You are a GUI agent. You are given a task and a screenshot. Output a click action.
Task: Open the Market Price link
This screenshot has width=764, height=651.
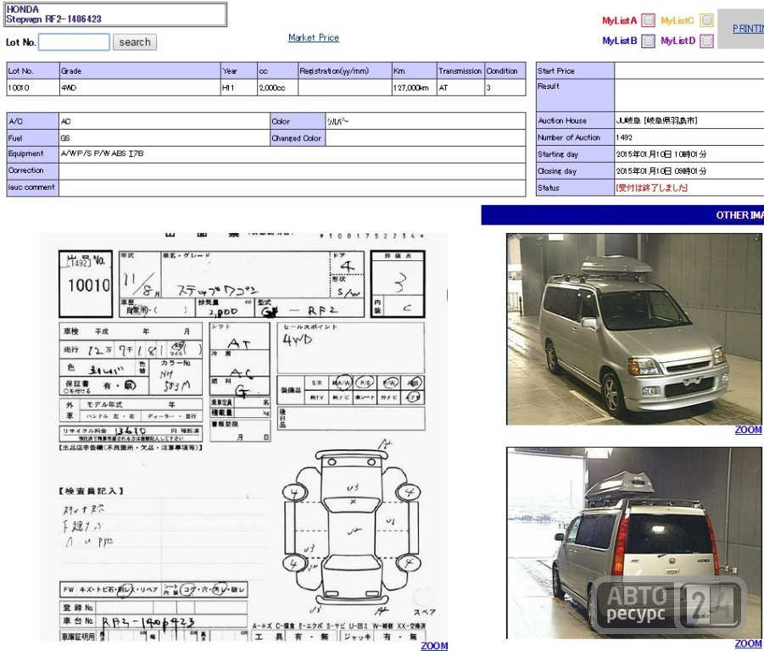click(313, 37)
